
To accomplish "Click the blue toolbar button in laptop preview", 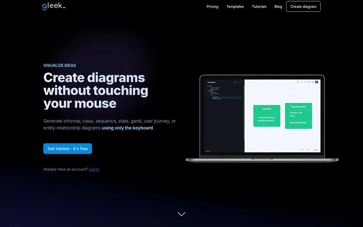I will coord(316,82).
